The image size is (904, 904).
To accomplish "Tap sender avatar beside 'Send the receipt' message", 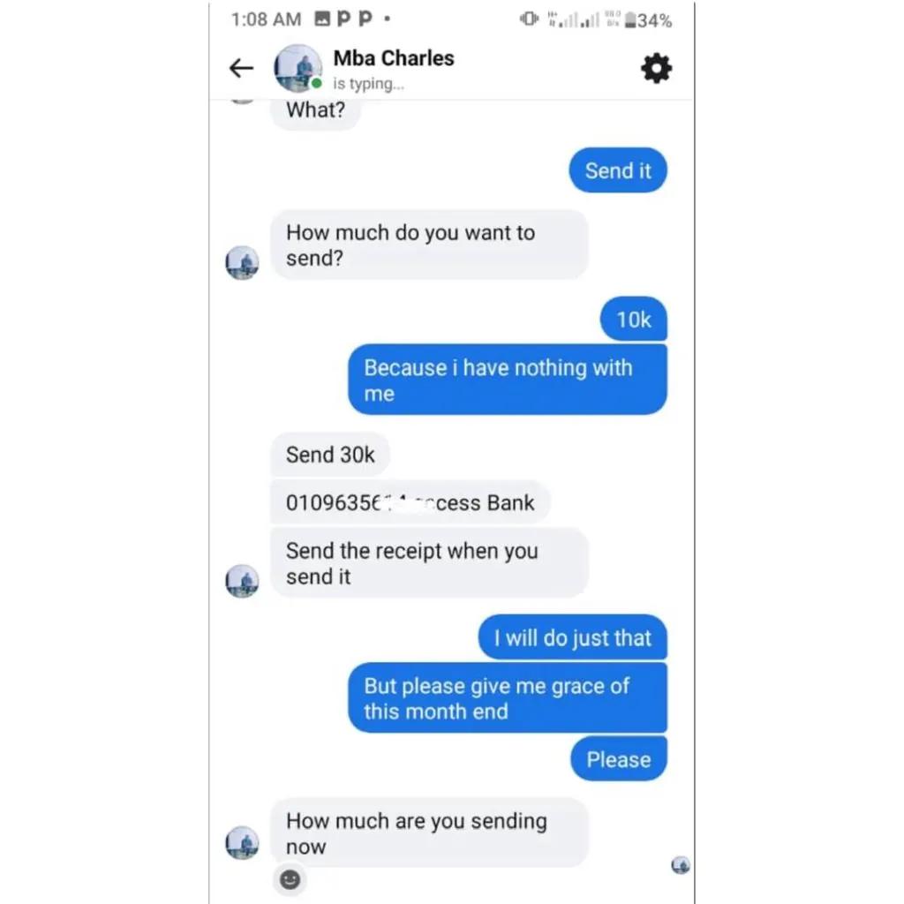I will 242,581.
